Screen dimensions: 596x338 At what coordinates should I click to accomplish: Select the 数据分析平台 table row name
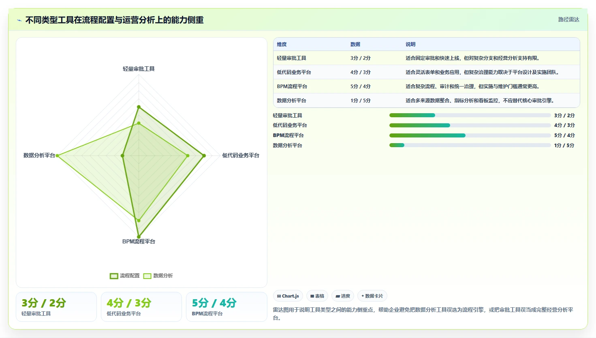(291, 101)
